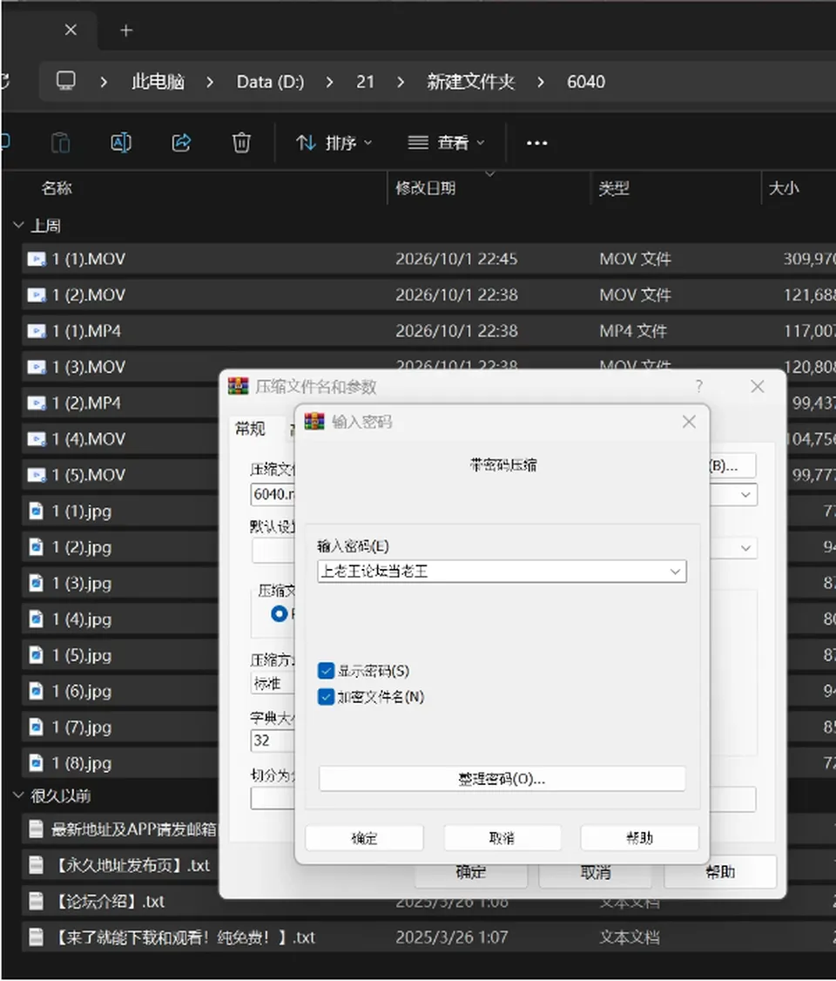The width and height of the screenshot is (836, 981).
Task: Click the WinRAR icon in 压缩文件名和参数 title bar
Action: click(239, 387)
